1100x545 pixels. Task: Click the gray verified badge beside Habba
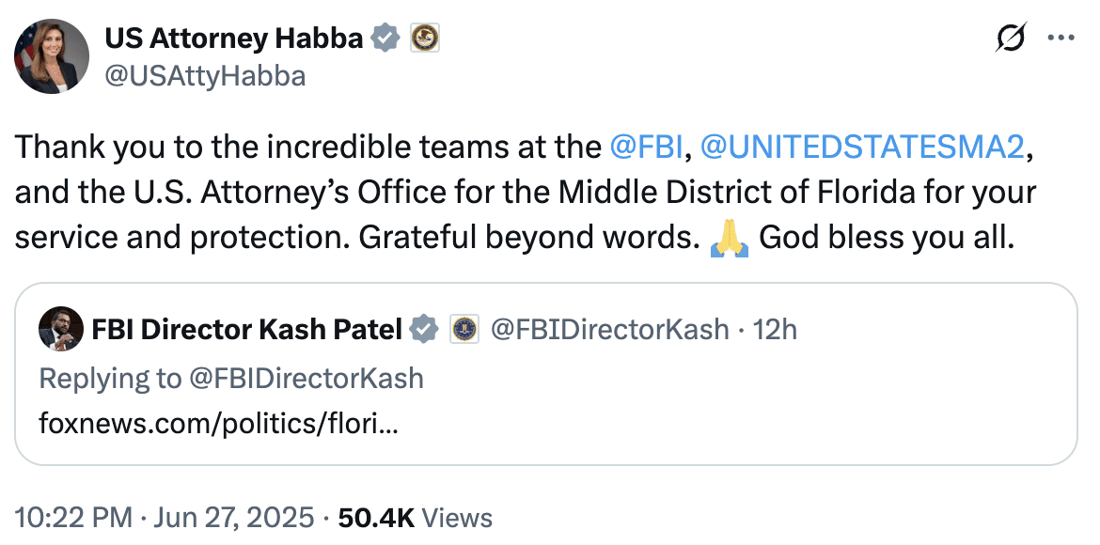(x=385, y=38)
